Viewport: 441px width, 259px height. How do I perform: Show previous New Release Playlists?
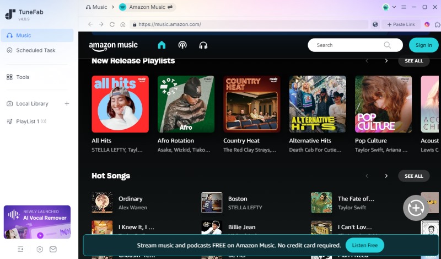(367, 61)
